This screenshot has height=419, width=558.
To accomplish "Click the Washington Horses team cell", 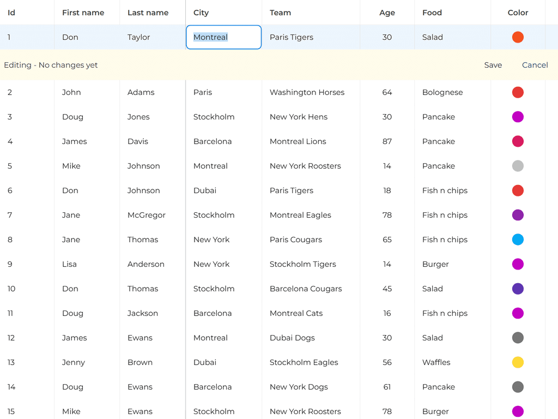I will tap(307, 92).
